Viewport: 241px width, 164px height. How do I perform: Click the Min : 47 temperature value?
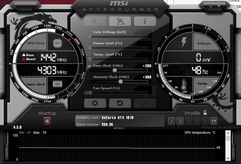[25, 133]
